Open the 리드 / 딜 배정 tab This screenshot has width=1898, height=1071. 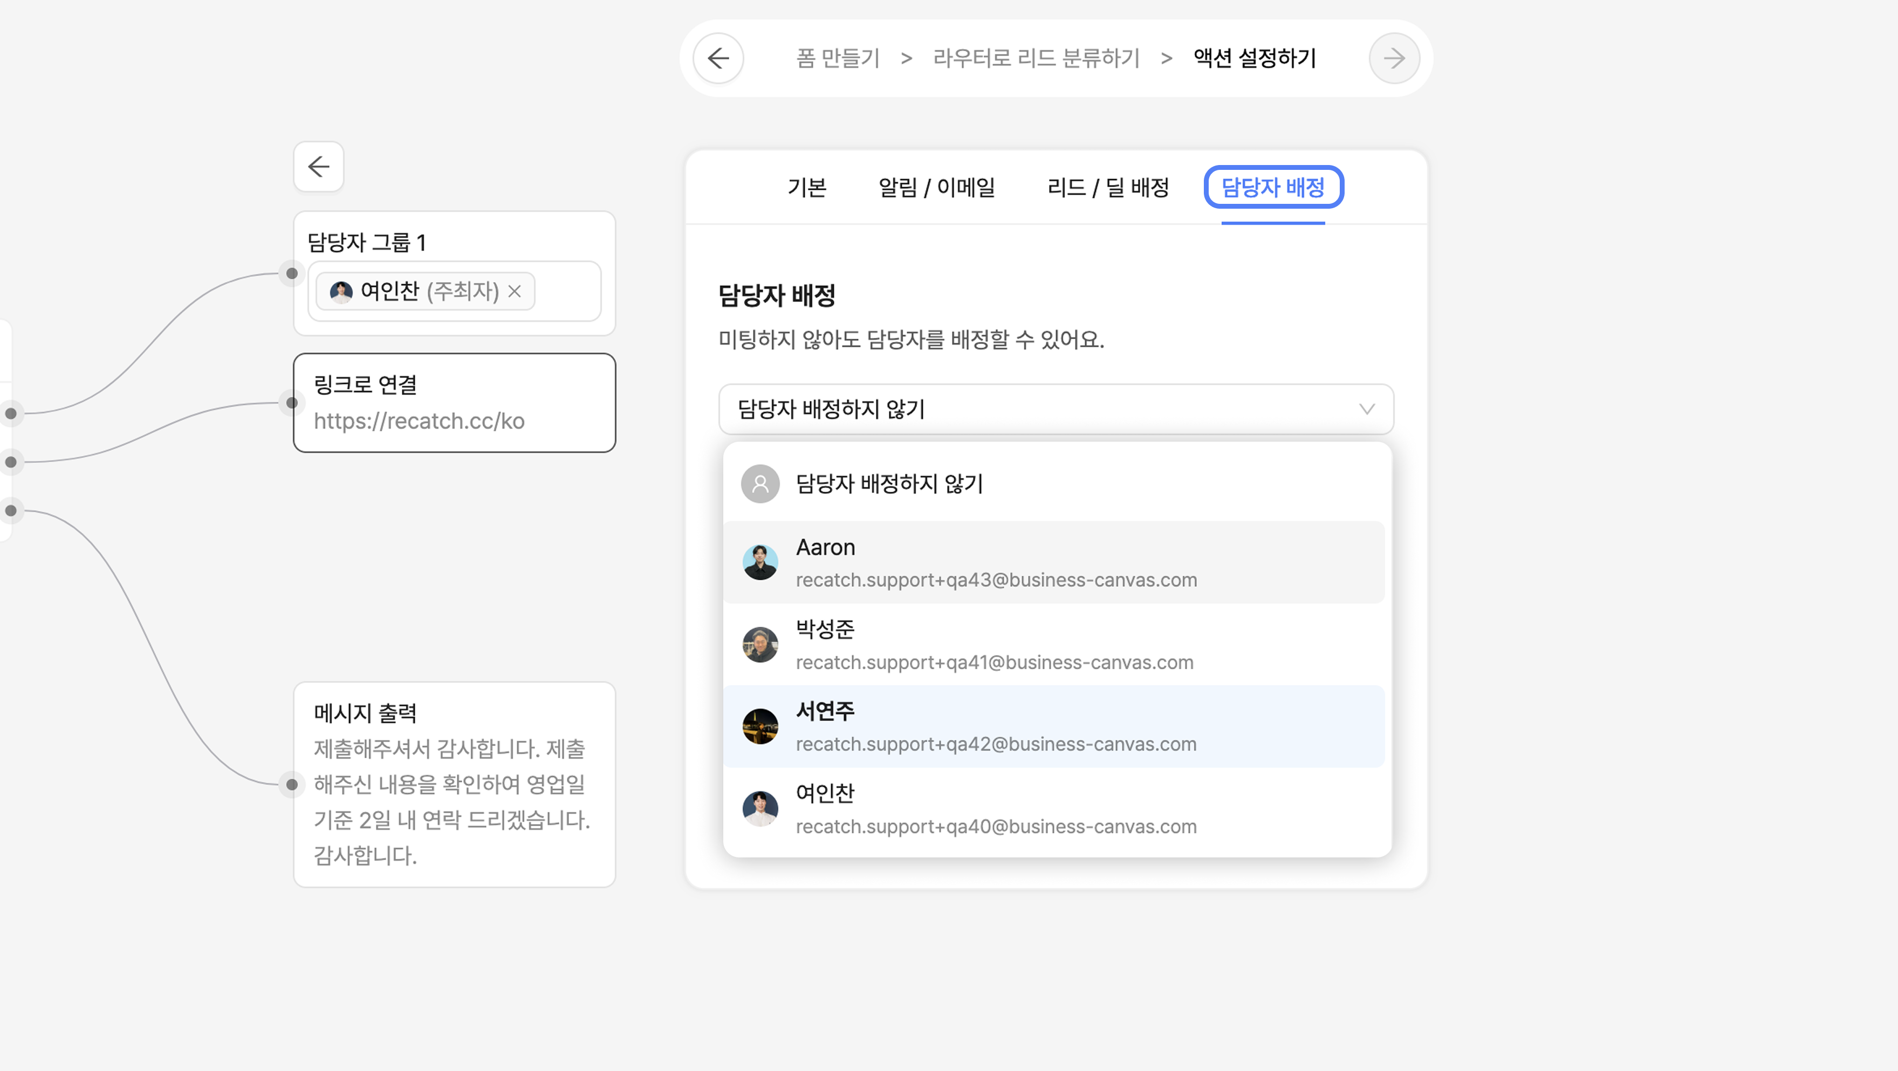tap(1107, 188)
